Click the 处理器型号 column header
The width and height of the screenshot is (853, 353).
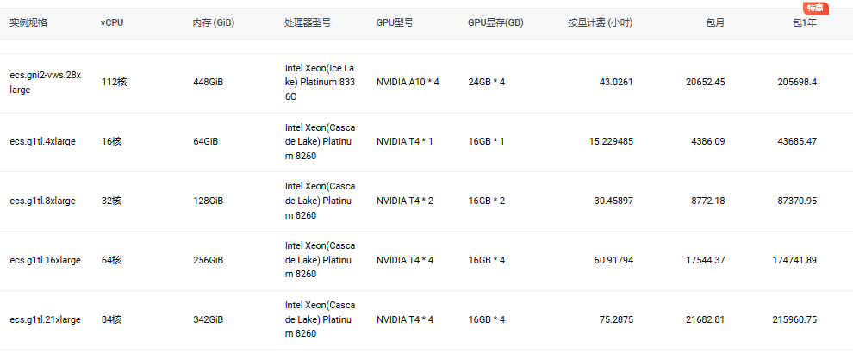click(x=308, y=23)
